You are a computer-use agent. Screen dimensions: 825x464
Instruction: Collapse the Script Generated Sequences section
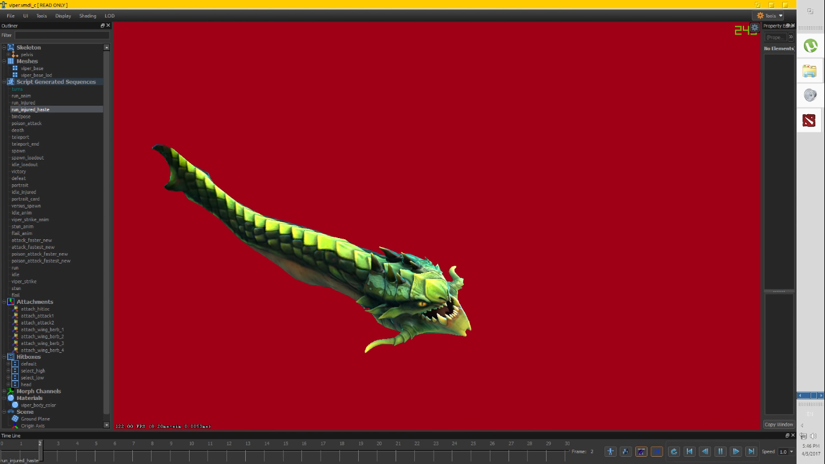coord(4,82)
